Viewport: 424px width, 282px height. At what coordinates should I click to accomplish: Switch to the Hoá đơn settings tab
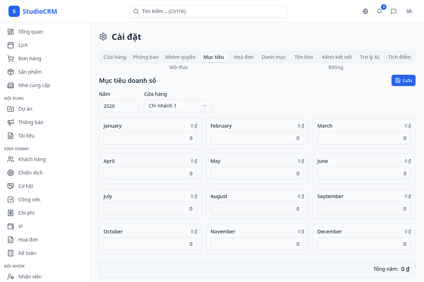tap(243, 57)
